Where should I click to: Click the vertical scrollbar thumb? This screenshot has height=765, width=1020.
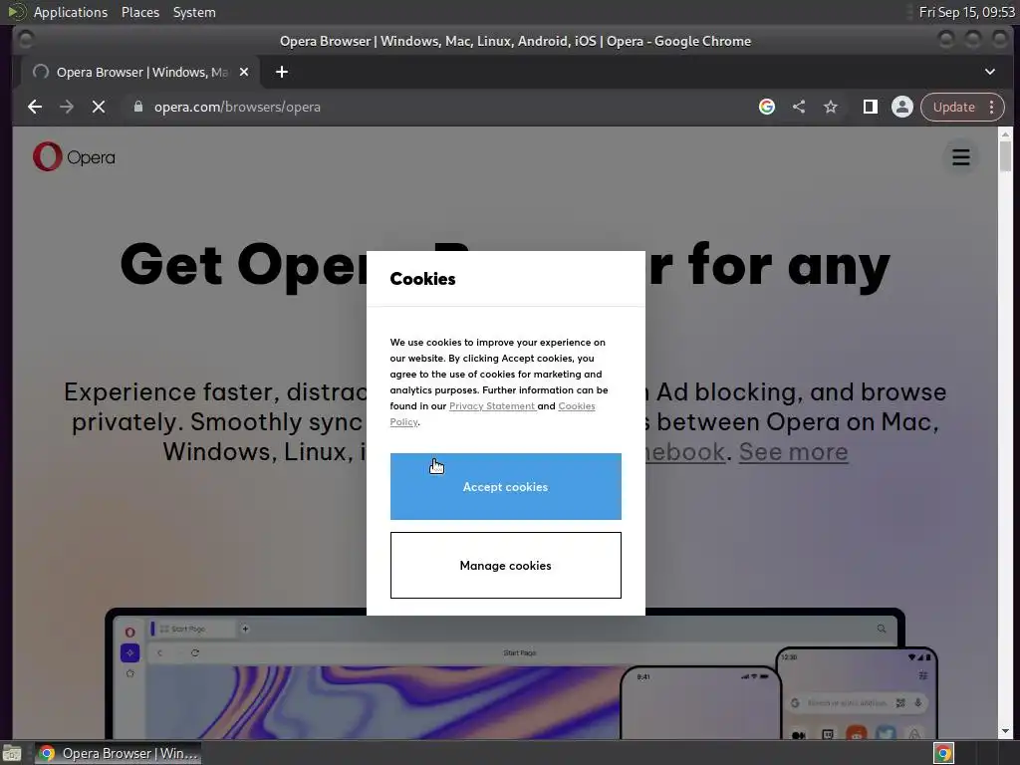(x=1005, y=156)
